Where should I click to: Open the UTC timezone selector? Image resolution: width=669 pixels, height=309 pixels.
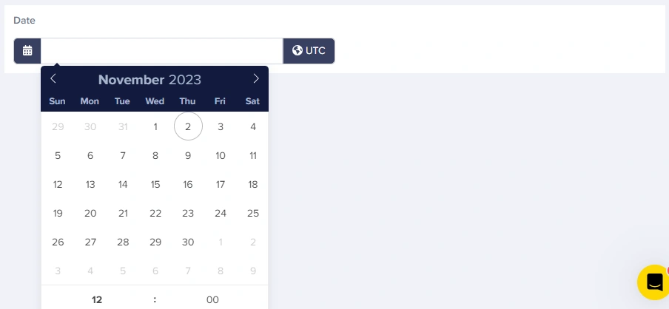point(309,51)
